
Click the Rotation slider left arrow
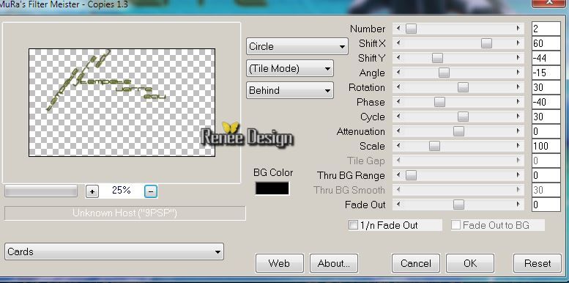398,87
